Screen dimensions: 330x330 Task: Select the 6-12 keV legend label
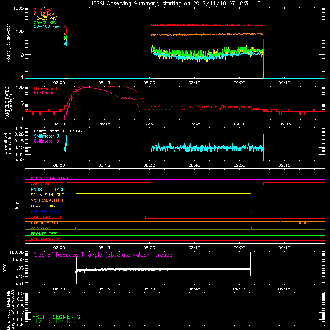(x=44, y=14)
